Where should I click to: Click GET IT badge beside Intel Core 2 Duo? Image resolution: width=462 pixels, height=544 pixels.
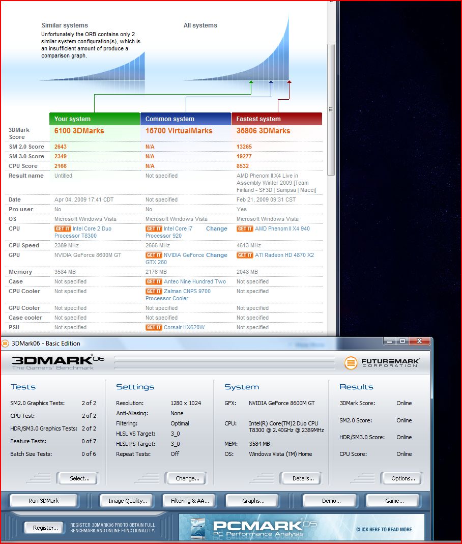(x=63, y=228)
